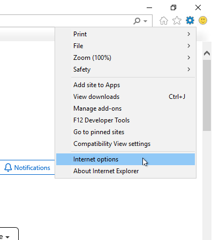Open the Safety submenu

(125, 69)
